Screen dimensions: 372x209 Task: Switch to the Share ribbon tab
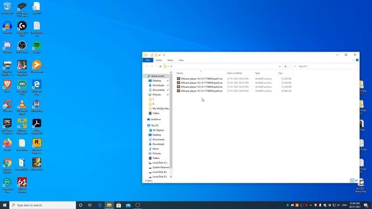point(170,60)
